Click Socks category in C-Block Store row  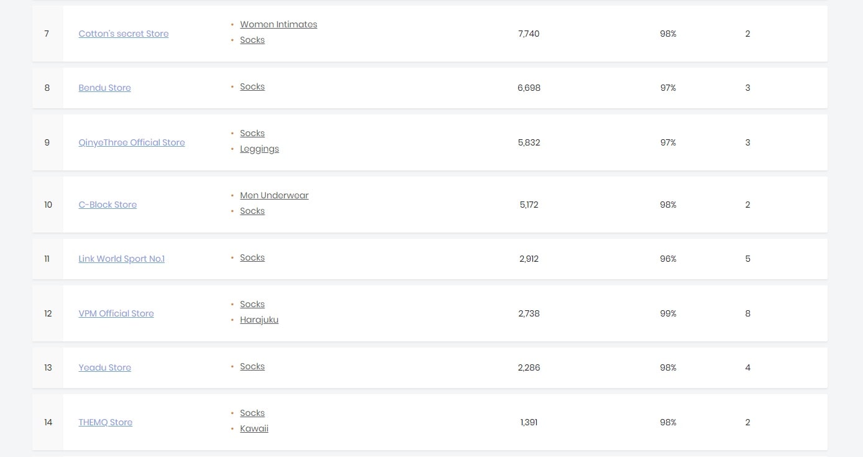click(x=252, y=211)
